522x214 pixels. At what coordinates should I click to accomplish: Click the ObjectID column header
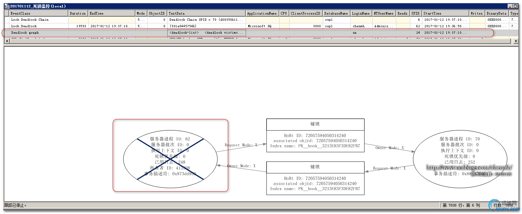pyautogui.click(x=158, y=13)
